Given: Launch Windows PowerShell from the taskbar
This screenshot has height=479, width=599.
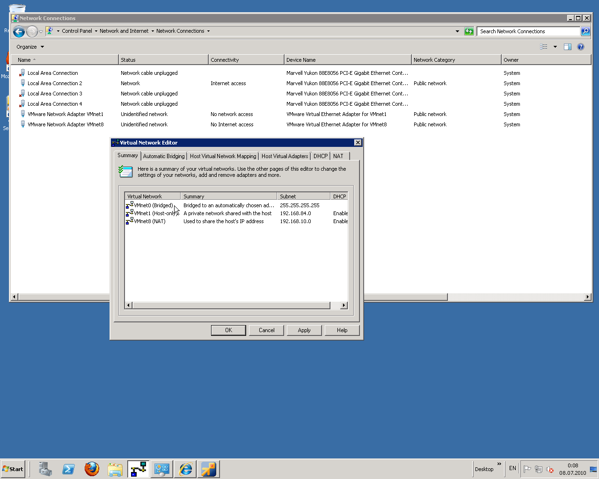Looking at the screenshot, I should 68,469.
